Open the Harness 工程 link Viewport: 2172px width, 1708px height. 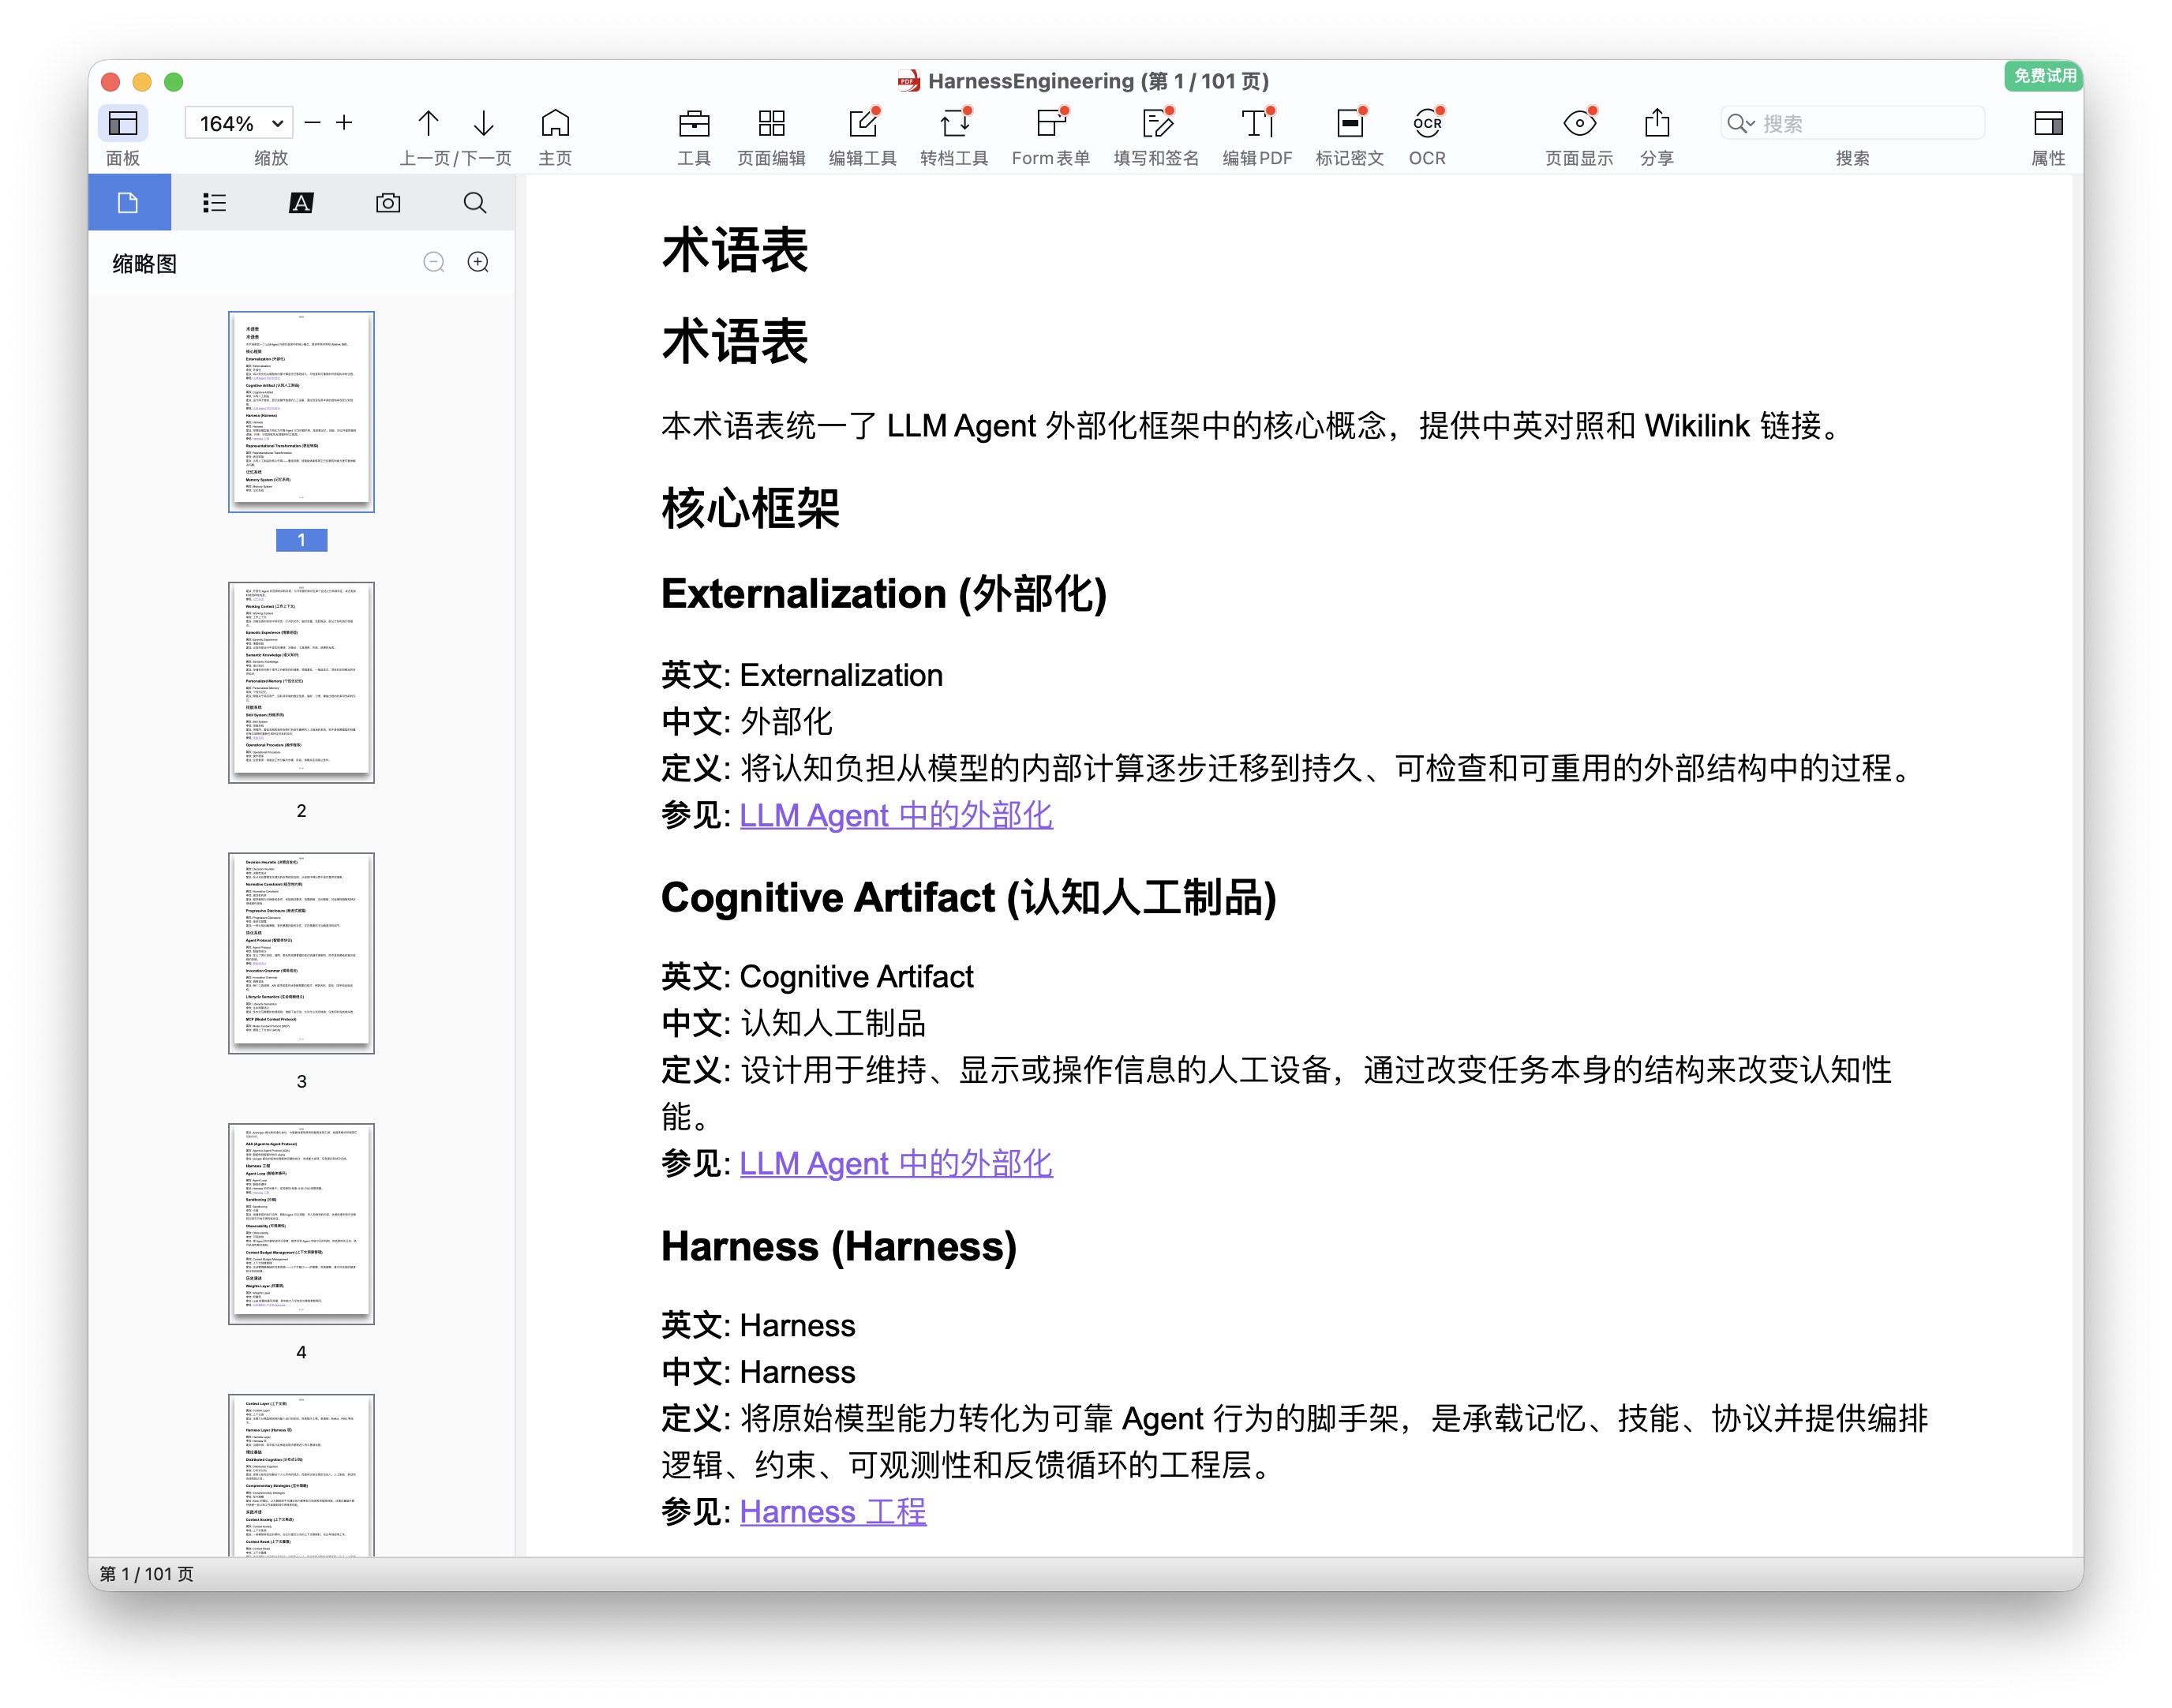tap(832, 1512)
